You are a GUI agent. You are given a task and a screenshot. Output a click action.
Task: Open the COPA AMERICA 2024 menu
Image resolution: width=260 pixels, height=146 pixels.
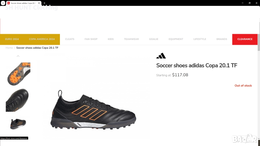pyautogui.click(x=42, y=39)
